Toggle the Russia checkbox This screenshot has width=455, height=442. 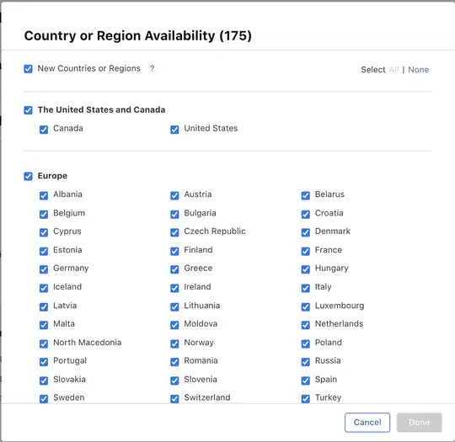click(306, 362)
